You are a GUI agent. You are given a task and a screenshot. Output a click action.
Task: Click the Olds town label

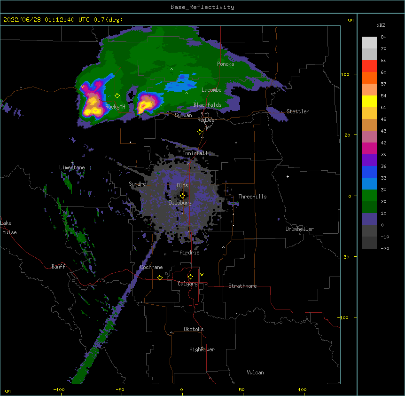182,185
